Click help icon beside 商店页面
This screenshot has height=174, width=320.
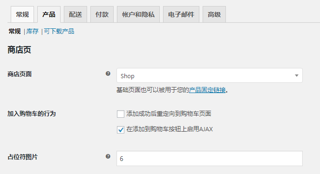pos(108,74)
